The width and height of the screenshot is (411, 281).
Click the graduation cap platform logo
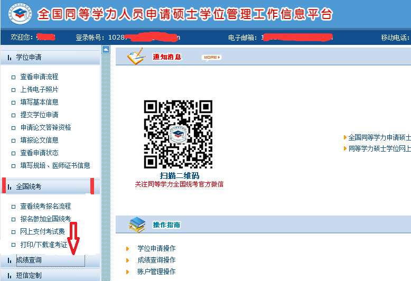point(20,14)
